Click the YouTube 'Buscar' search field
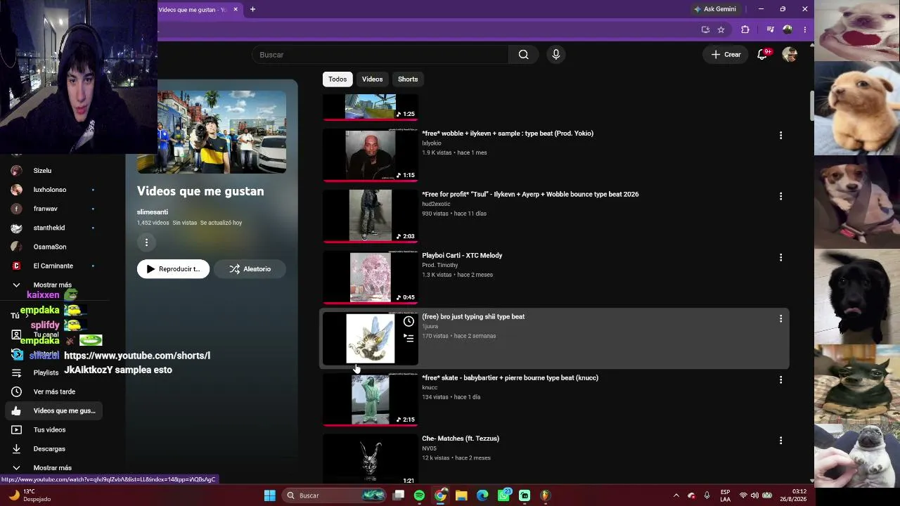Image resolution: width=900 pixels, height=506 pixels. click(x=380, y=55)
